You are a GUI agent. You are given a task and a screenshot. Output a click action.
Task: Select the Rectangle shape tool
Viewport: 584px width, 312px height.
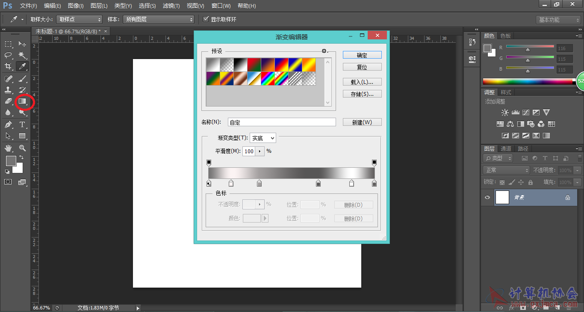coord(22,136)
